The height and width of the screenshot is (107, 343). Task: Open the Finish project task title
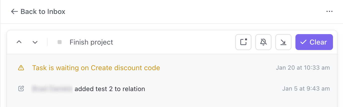(x=91, y=42)
